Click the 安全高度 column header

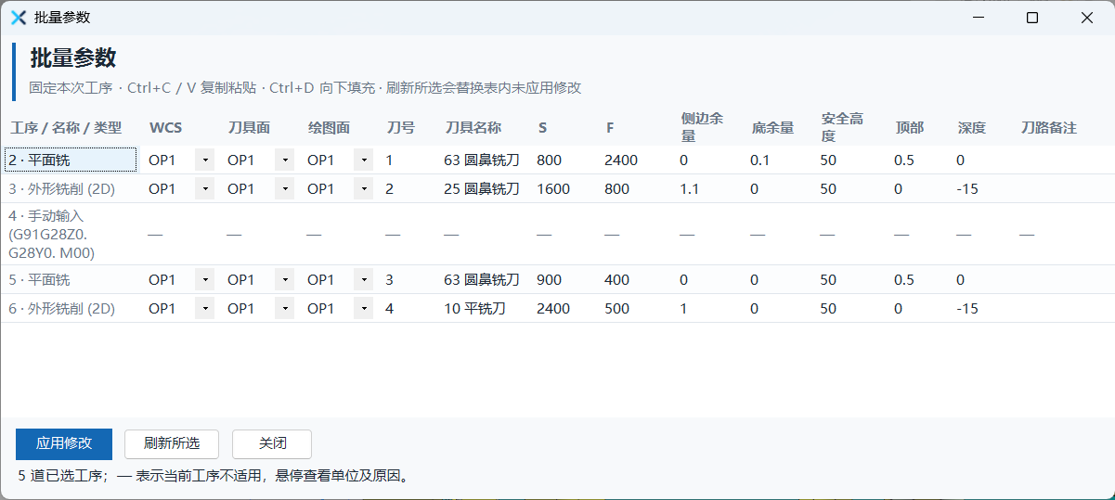pos(842,127)
